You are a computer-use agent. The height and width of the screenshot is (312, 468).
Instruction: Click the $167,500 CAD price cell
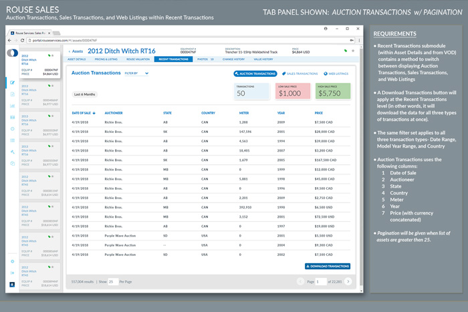(326, 160)
